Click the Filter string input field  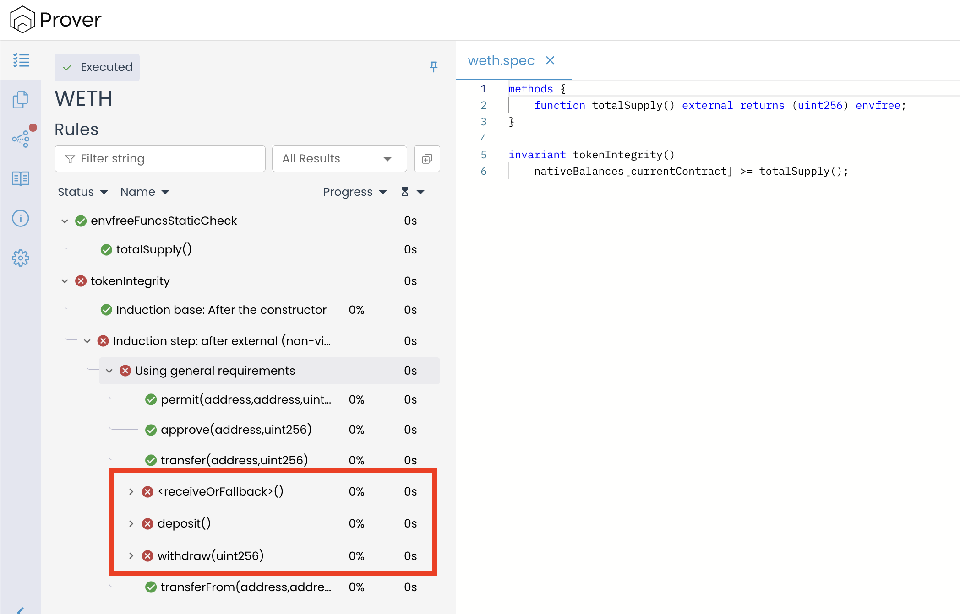click(160, 159)
